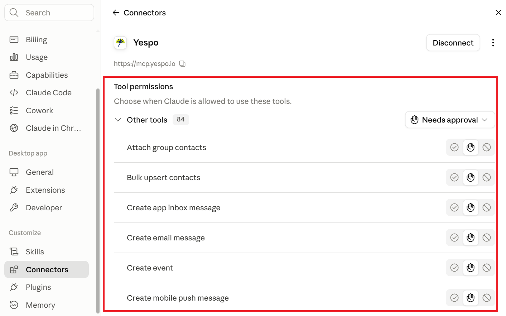Image resolution: width=506 pixels, height=316 pixels.
Task: Click the Claude in Chrome globe icon
Action: pos(14,128)
